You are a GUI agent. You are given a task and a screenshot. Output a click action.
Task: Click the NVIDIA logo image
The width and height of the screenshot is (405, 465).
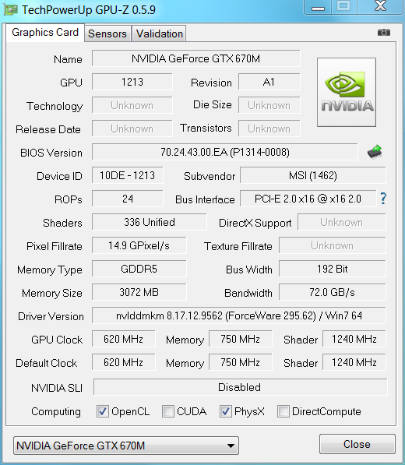(x=347, y=92)
